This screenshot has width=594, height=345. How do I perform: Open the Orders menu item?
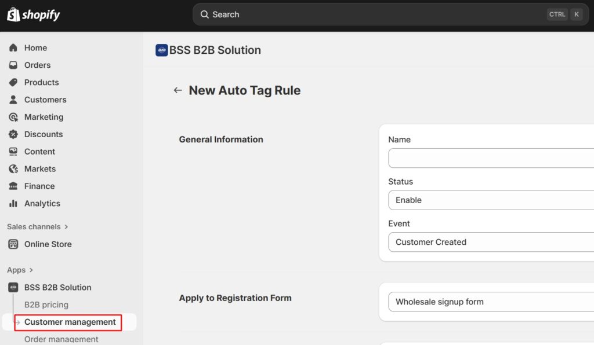click(38, 65)
